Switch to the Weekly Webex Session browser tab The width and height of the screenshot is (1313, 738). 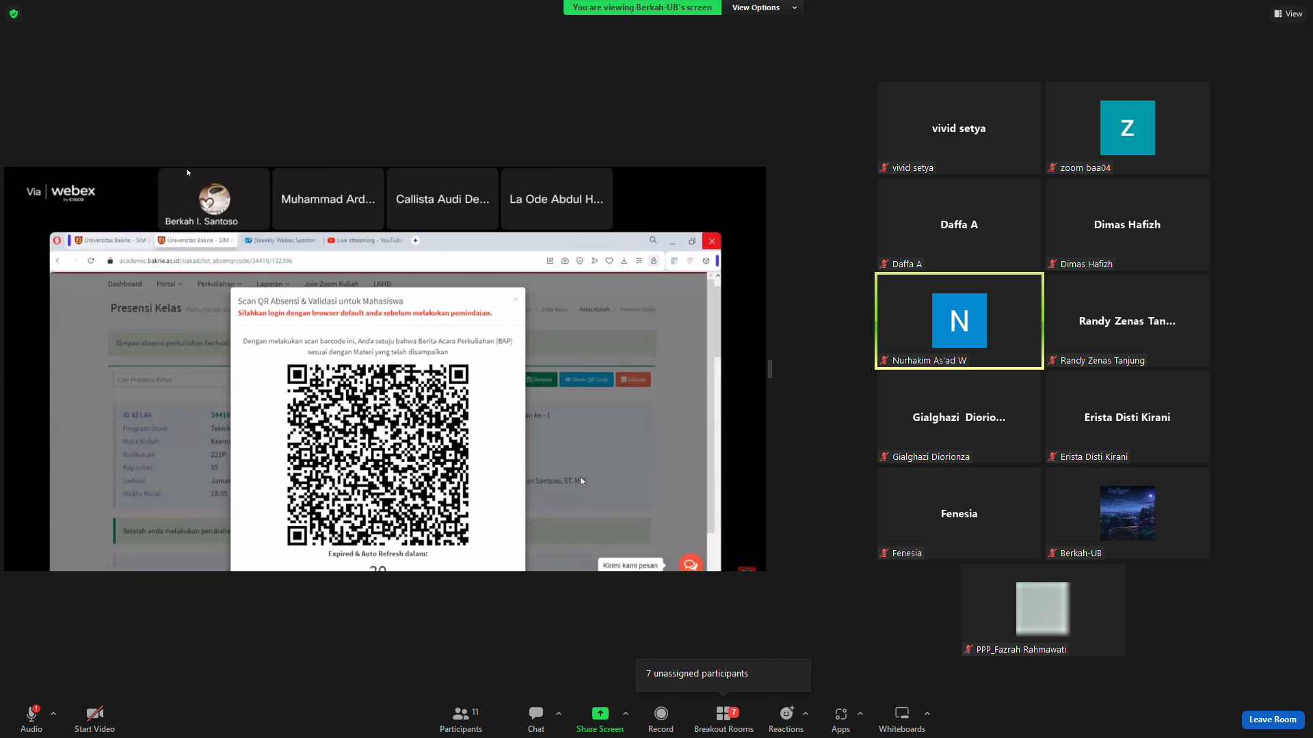(x=280, y=241)
